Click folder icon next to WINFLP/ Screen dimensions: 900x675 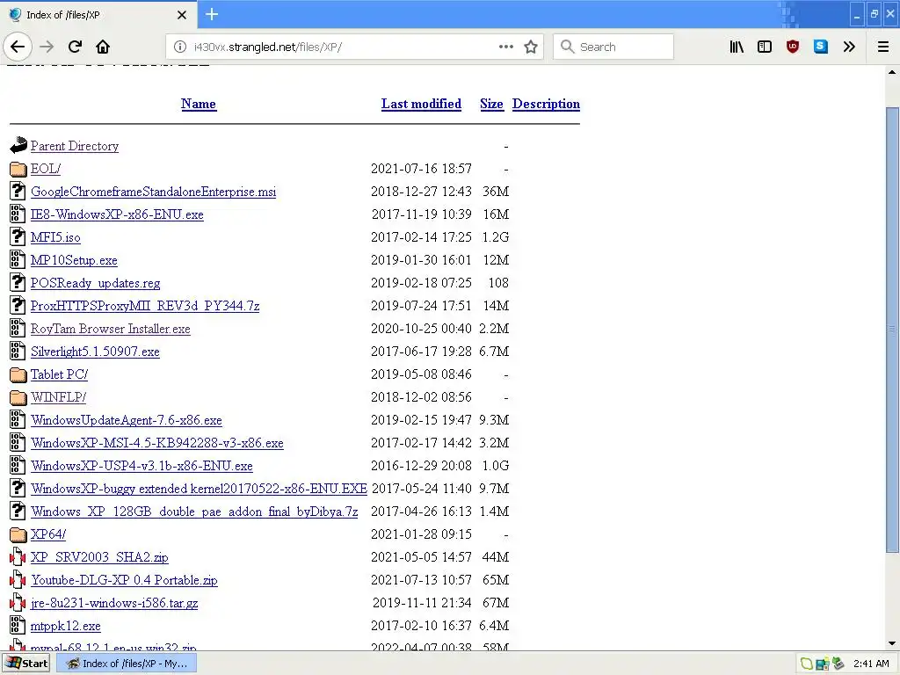pyautogui.click(x=18, y=397)
